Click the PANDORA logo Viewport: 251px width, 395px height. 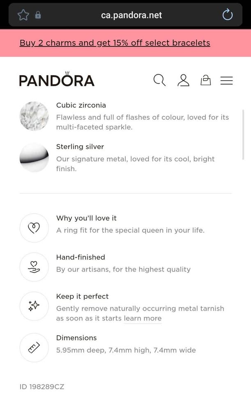click(57, 79)
